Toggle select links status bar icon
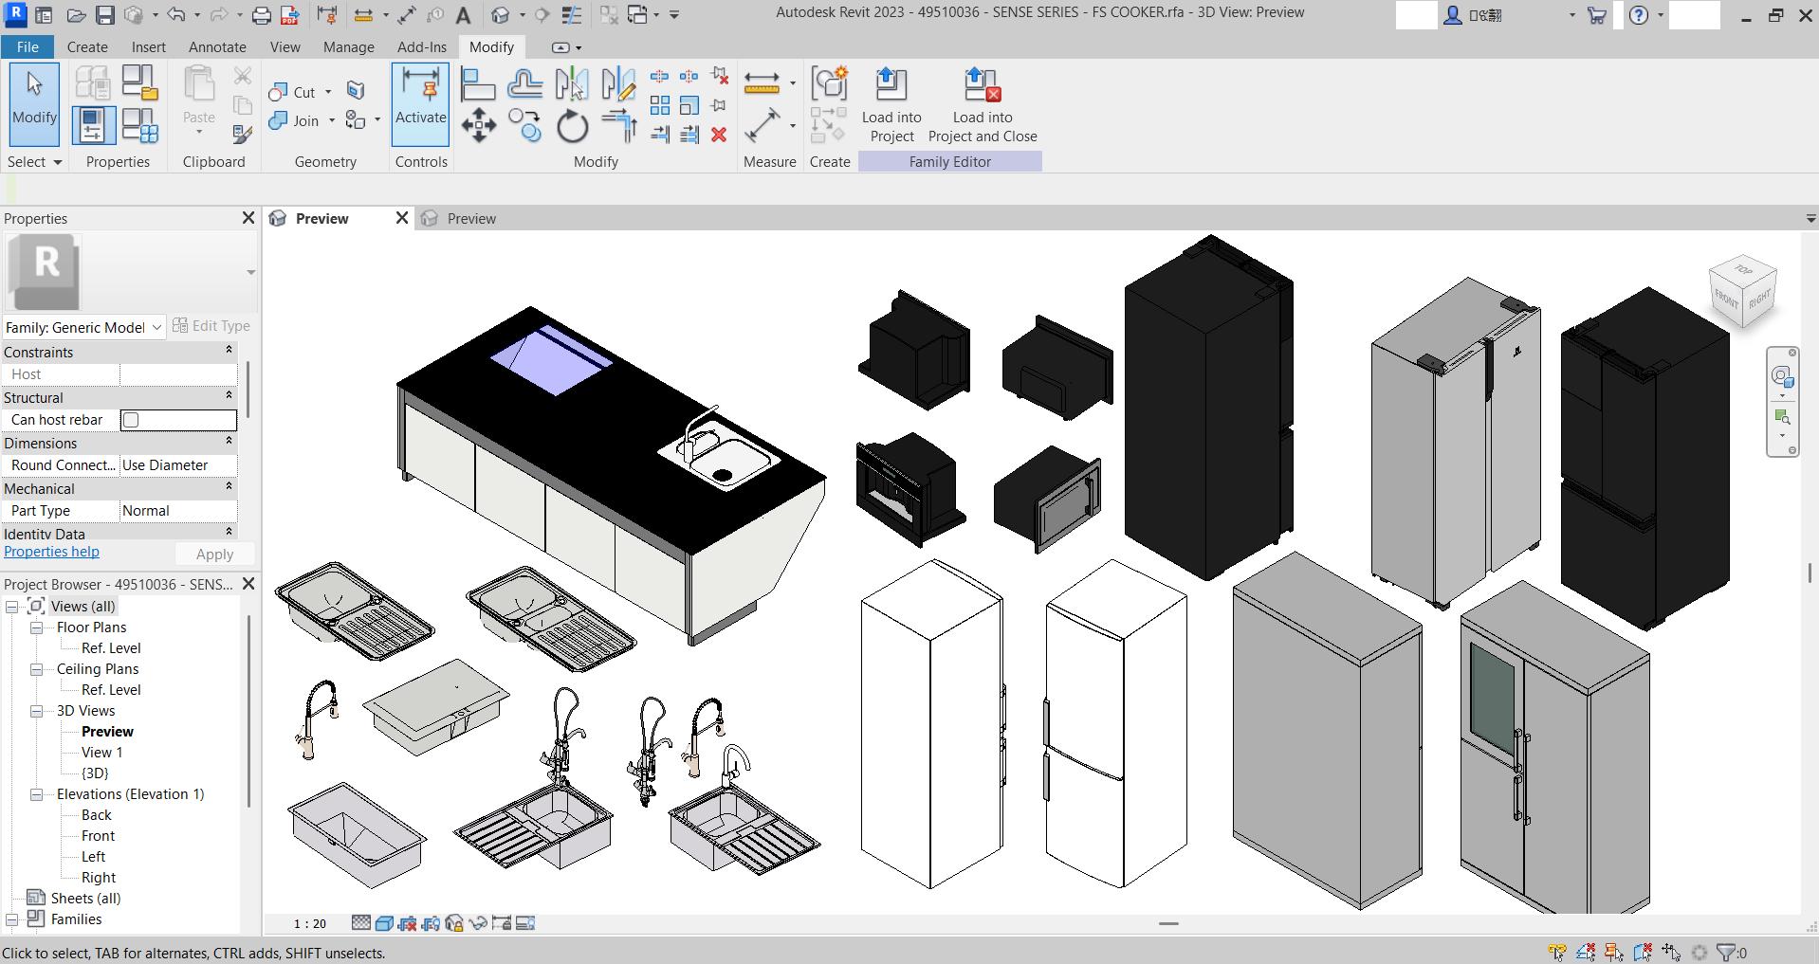Viewport: 1819px width, 964px height. pos(1557,953)
